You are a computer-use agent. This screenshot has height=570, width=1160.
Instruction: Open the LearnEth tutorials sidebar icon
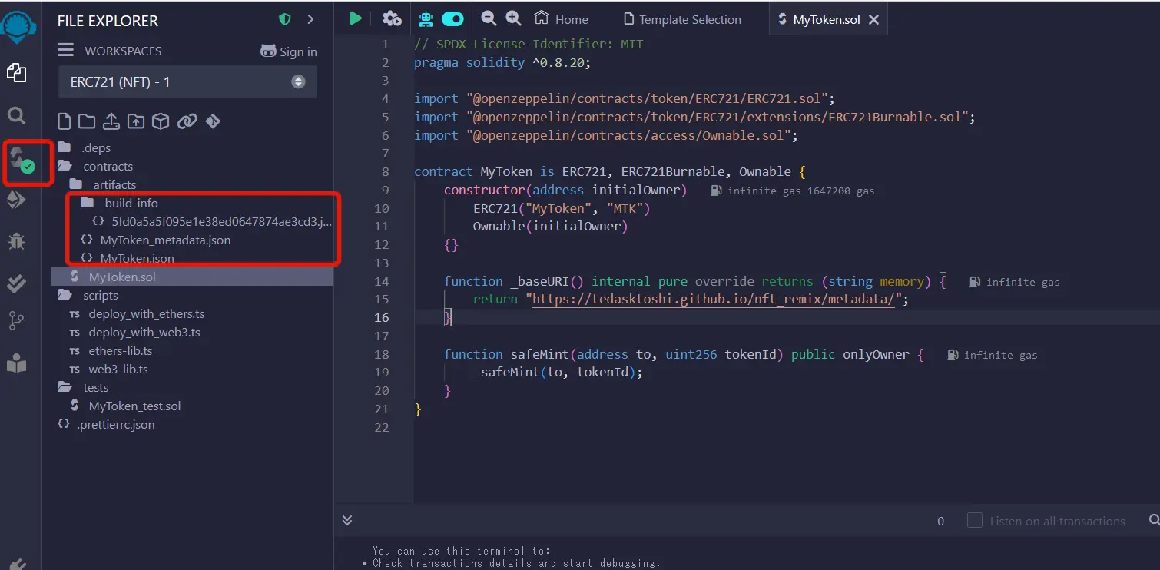click(16, 365)
